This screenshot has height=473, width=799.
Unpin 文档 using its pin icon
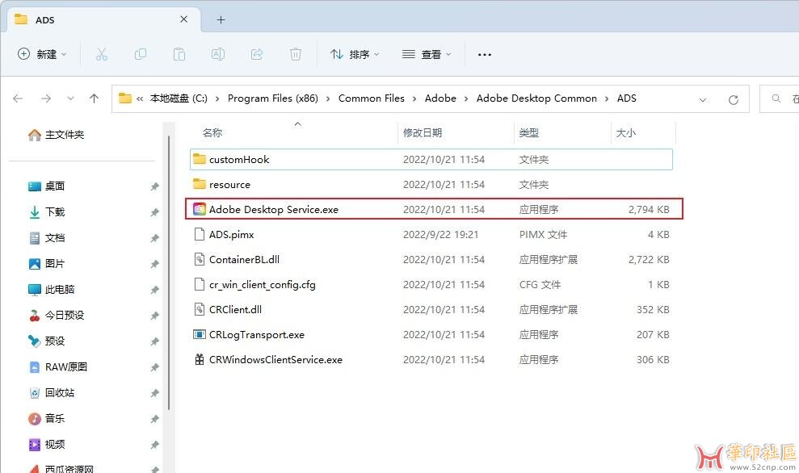click(154, 238)
